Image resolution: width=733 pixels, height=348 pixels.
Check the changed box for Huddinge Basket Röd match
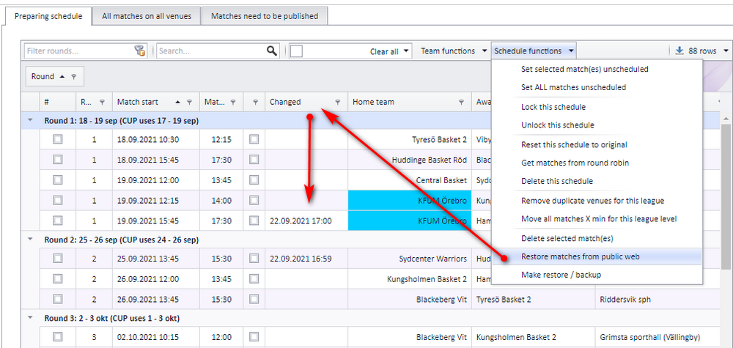(x=254, y=160)
